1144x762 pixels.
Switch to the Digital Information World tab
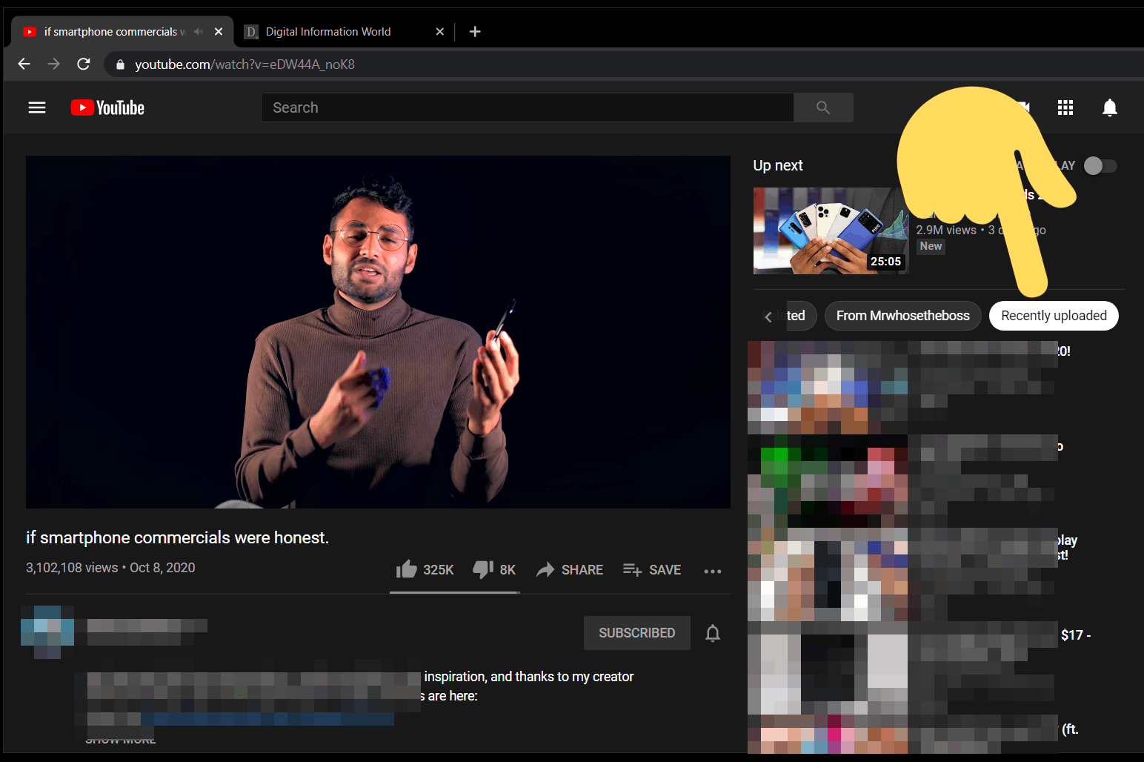coord(345,32)
